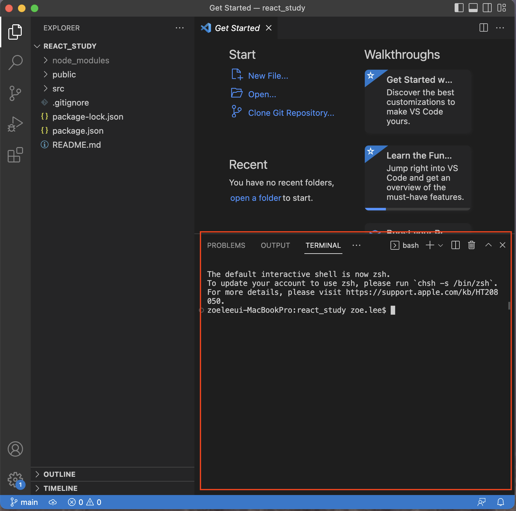Open editor more actions ellipsis
516x511 pixels.
[x=500, y=28]
